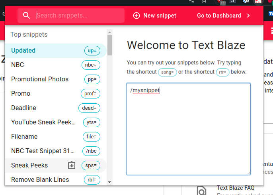Click the rrr= shortcut chip
Screen dimensions: 273x195
coord(223,72)
